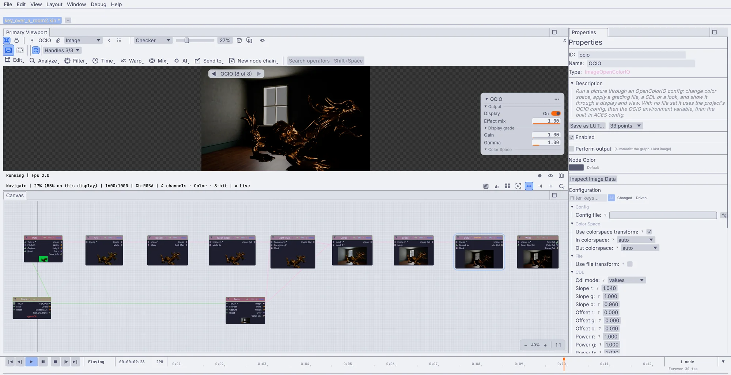Open the Cdl mode dropdown
The image size is (731, 375).
(626, 280)
